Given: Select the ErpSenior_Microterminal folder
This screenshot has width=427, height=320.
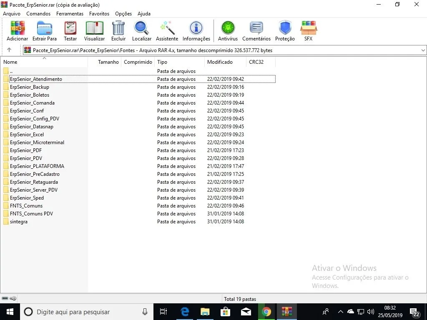Looking at the screenshot, I should (x=138, y=142).
